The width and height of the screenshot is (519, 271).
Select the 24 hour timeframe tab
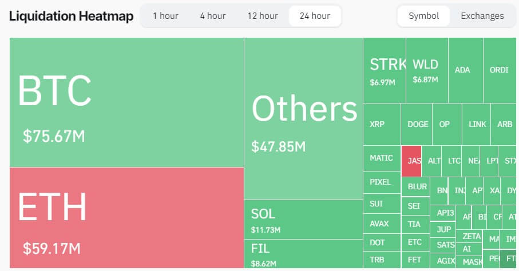[315, 16]
